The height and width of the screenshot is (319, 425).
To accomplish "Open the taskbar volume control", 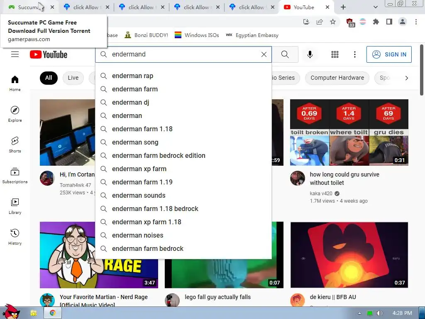I will pos(379,313).
